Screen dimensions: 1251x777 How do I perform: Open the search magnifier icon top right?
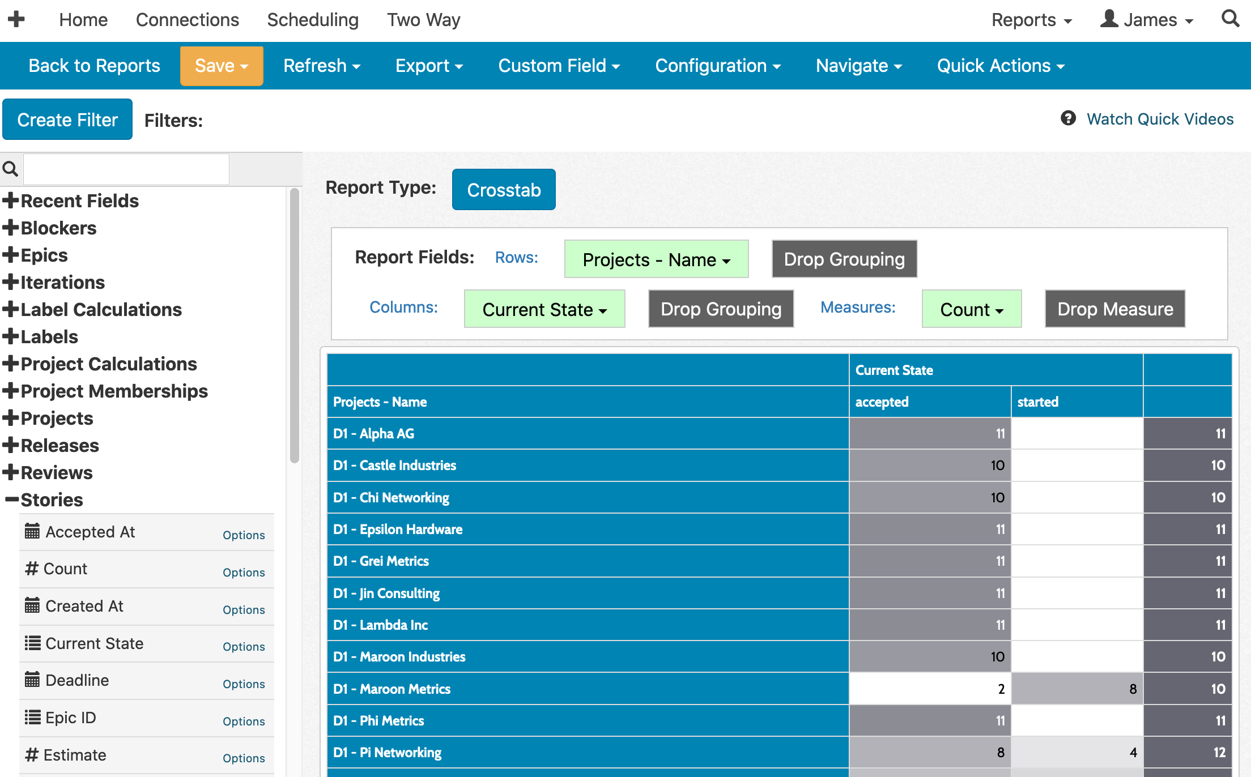coord(1230,19)
